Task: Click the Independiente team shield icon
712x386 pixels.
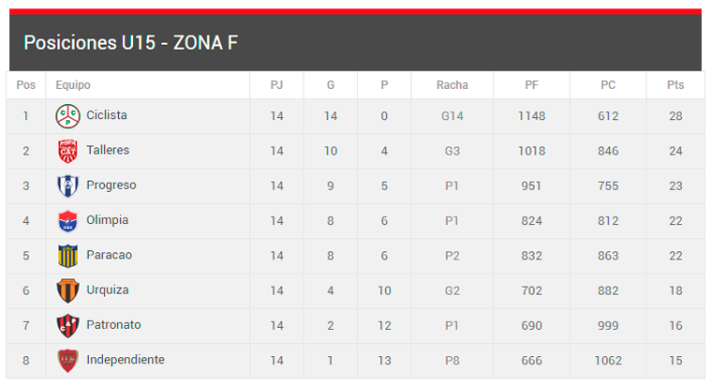Action: [67, 361]
